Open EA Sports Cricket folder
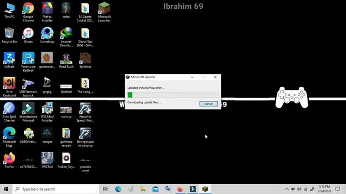 (x=85, y=12)
